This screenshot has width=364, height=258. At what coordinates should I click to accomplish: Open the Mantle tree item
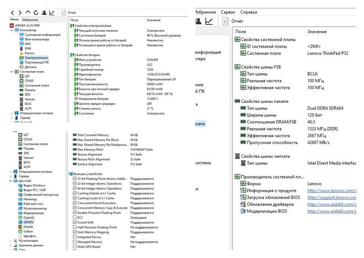[28, 227]
